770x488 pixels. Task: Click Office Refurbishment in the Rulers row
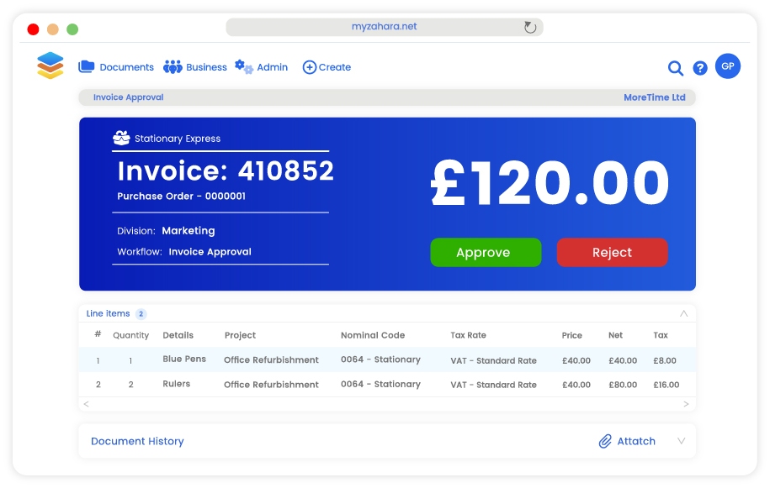pos(271,385)
